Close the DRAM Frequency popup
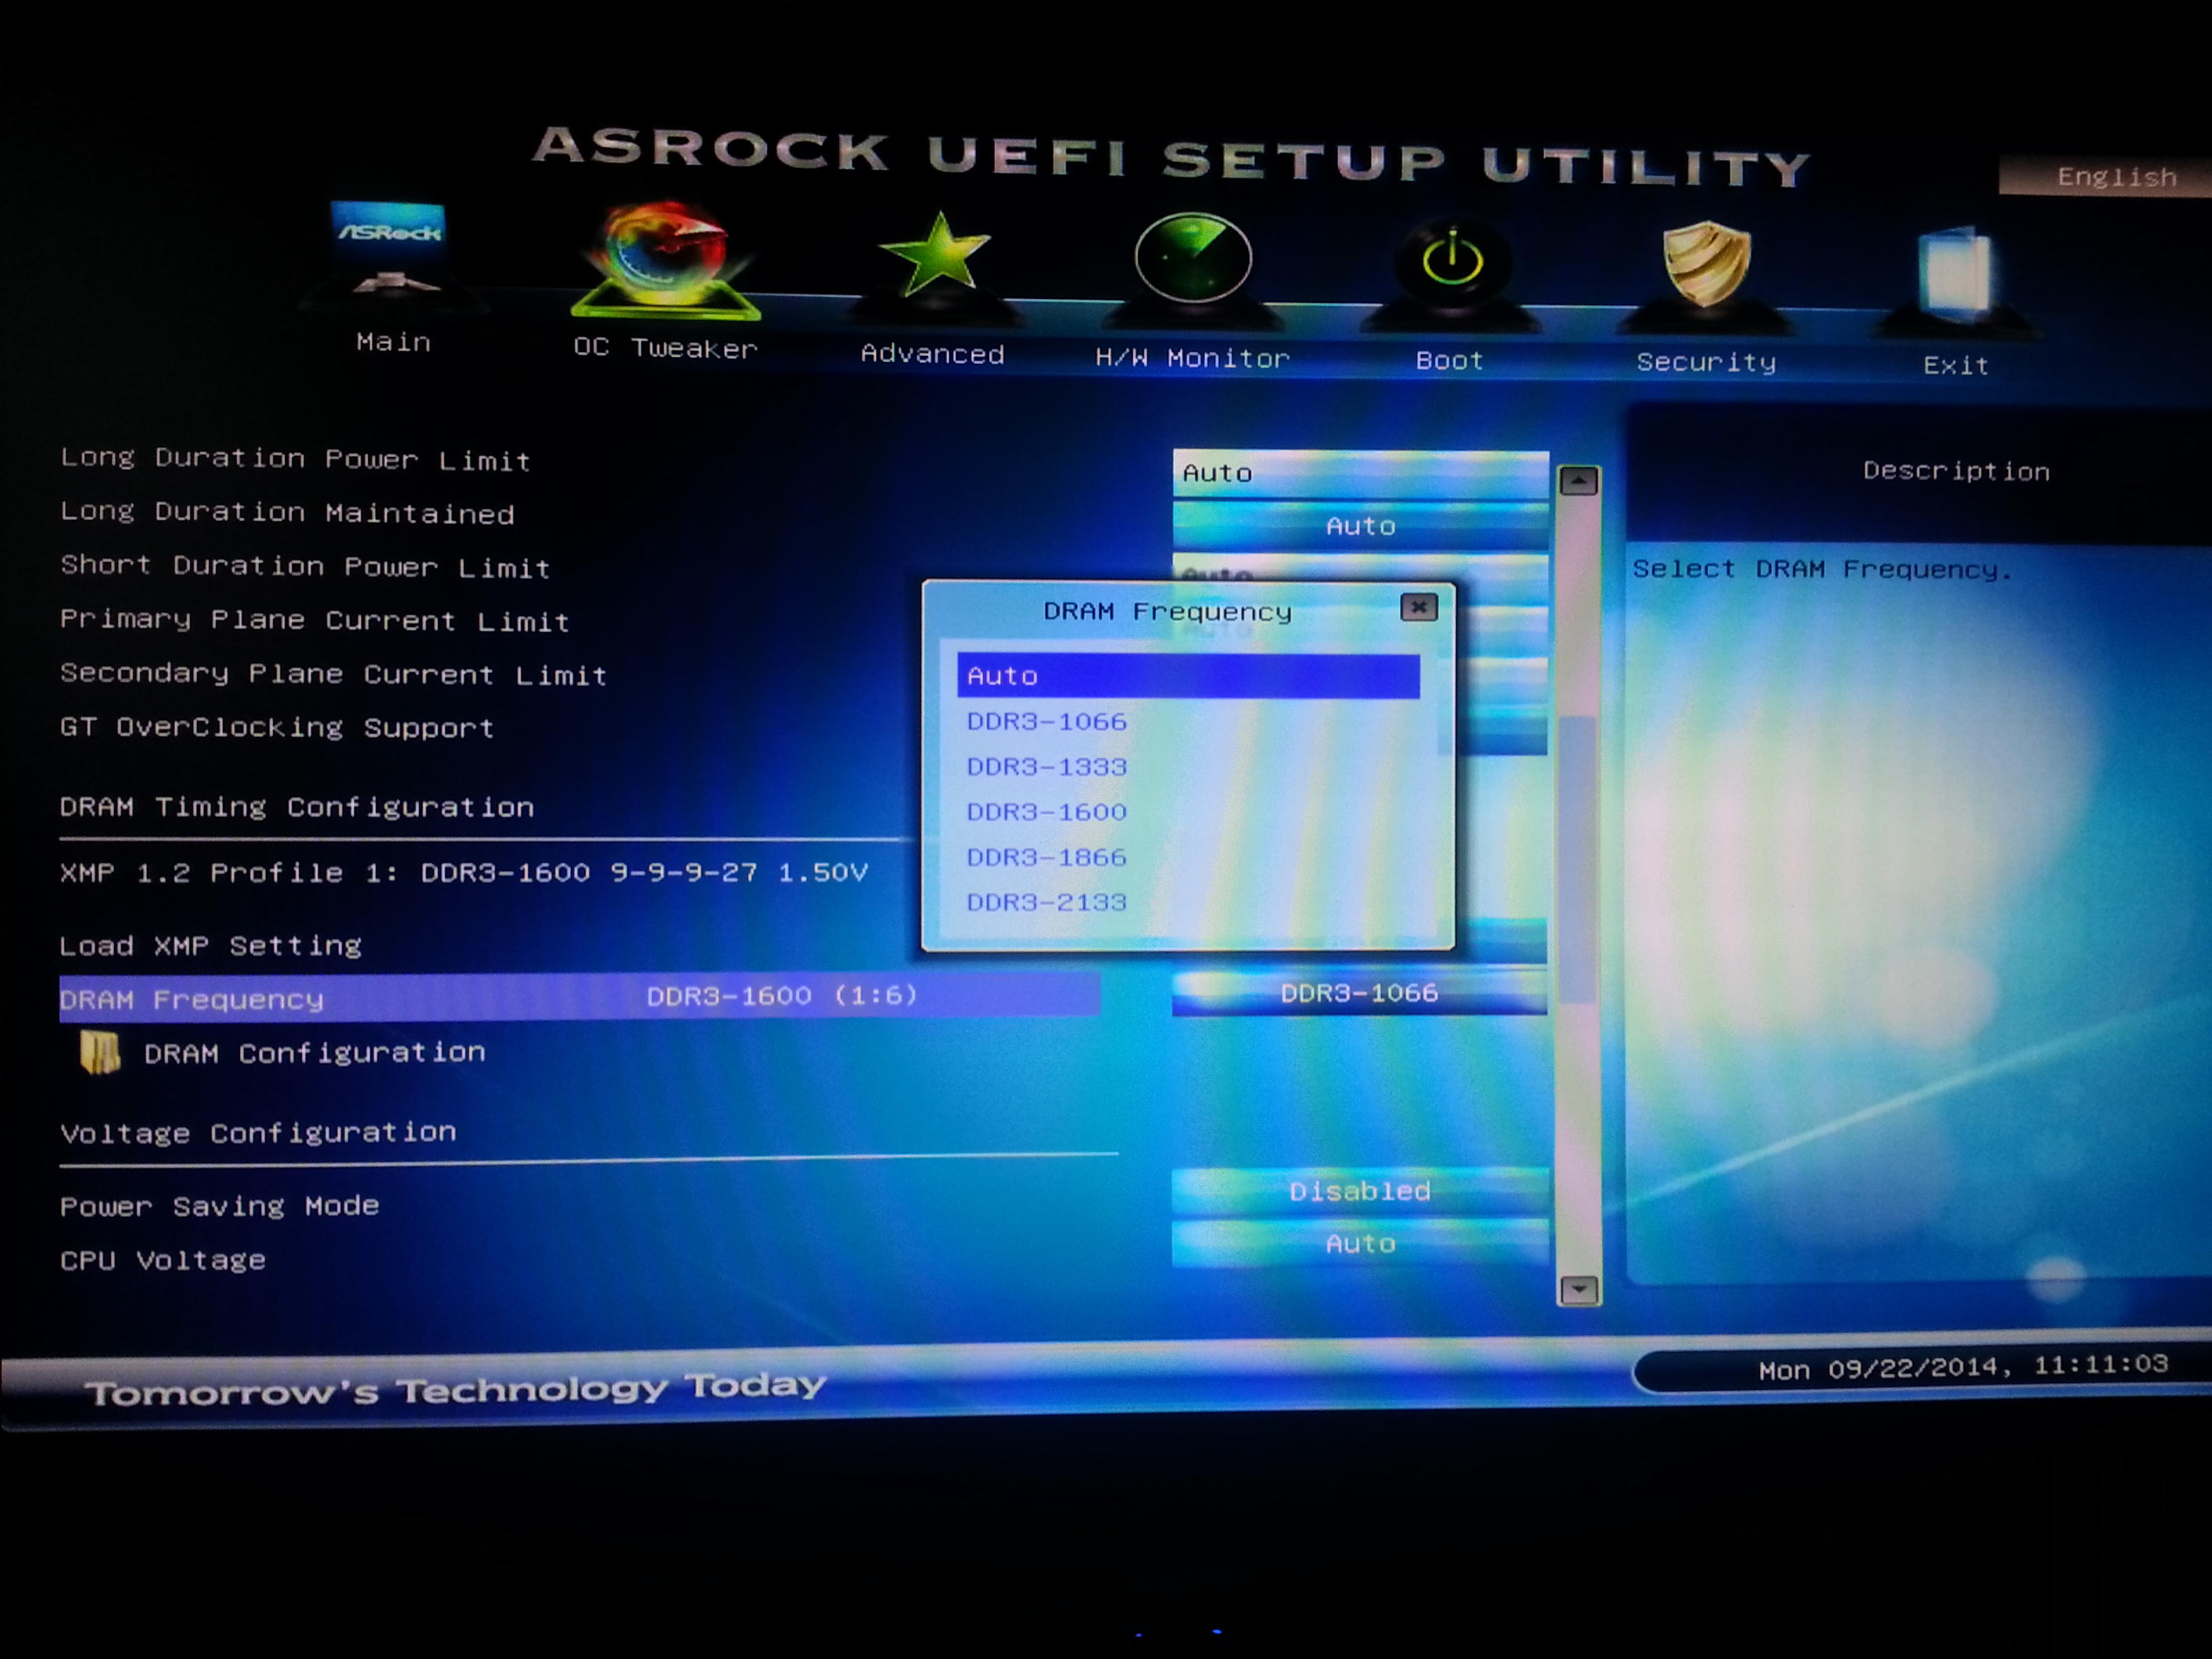 pyautogui.click(x=1418, y=607)
